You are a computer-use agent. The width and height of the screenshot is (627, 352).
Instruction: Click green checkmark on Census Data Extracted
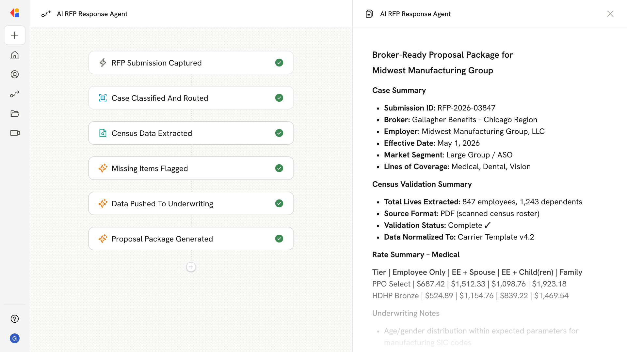point(279,133)
